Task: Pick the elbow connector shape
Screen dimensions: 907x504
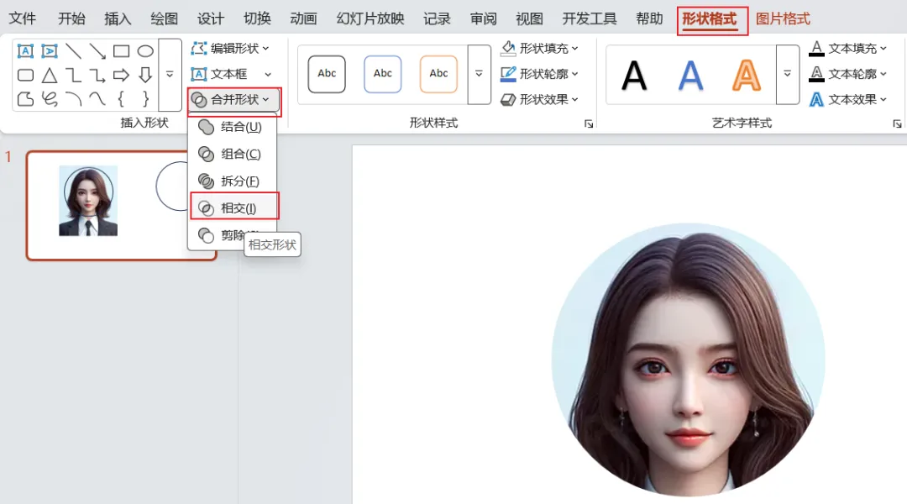Action: [73, 76]
